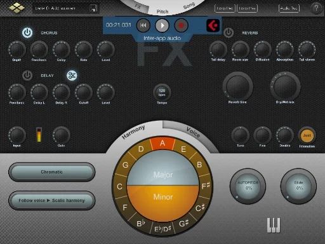The width and height of the screenshot is (325, 244).
Task: Switch to the FX tab at top
Action: [x=138, y=6]
